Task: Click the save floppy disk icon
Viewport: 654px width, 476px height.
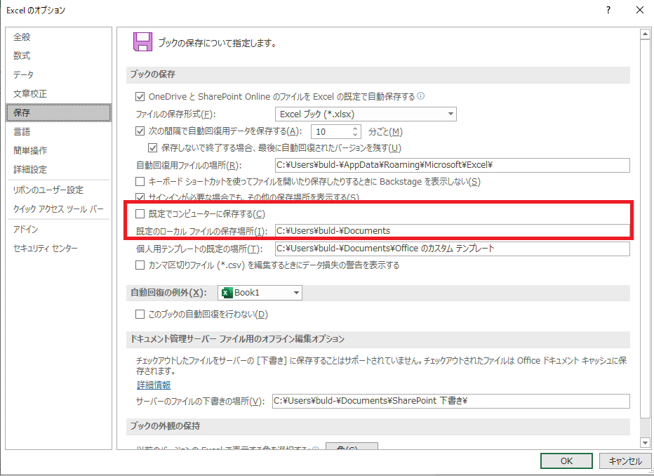Action: click(x=142, y=42)
